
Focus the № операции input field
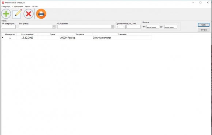coord(9,27)
